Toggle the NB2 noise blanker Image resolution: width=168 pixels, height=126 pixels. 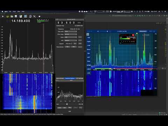pos(74,47)
